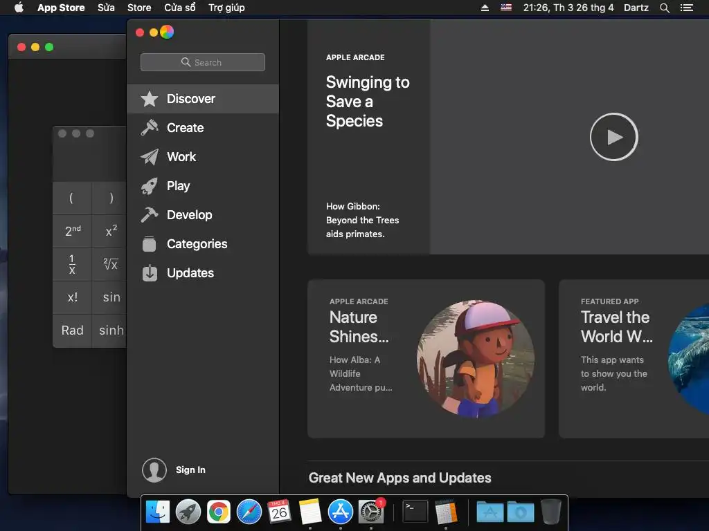Launch Google Chrome from the Dock
The height and width of the screenshot is (531, 709).
pos(218,512)
